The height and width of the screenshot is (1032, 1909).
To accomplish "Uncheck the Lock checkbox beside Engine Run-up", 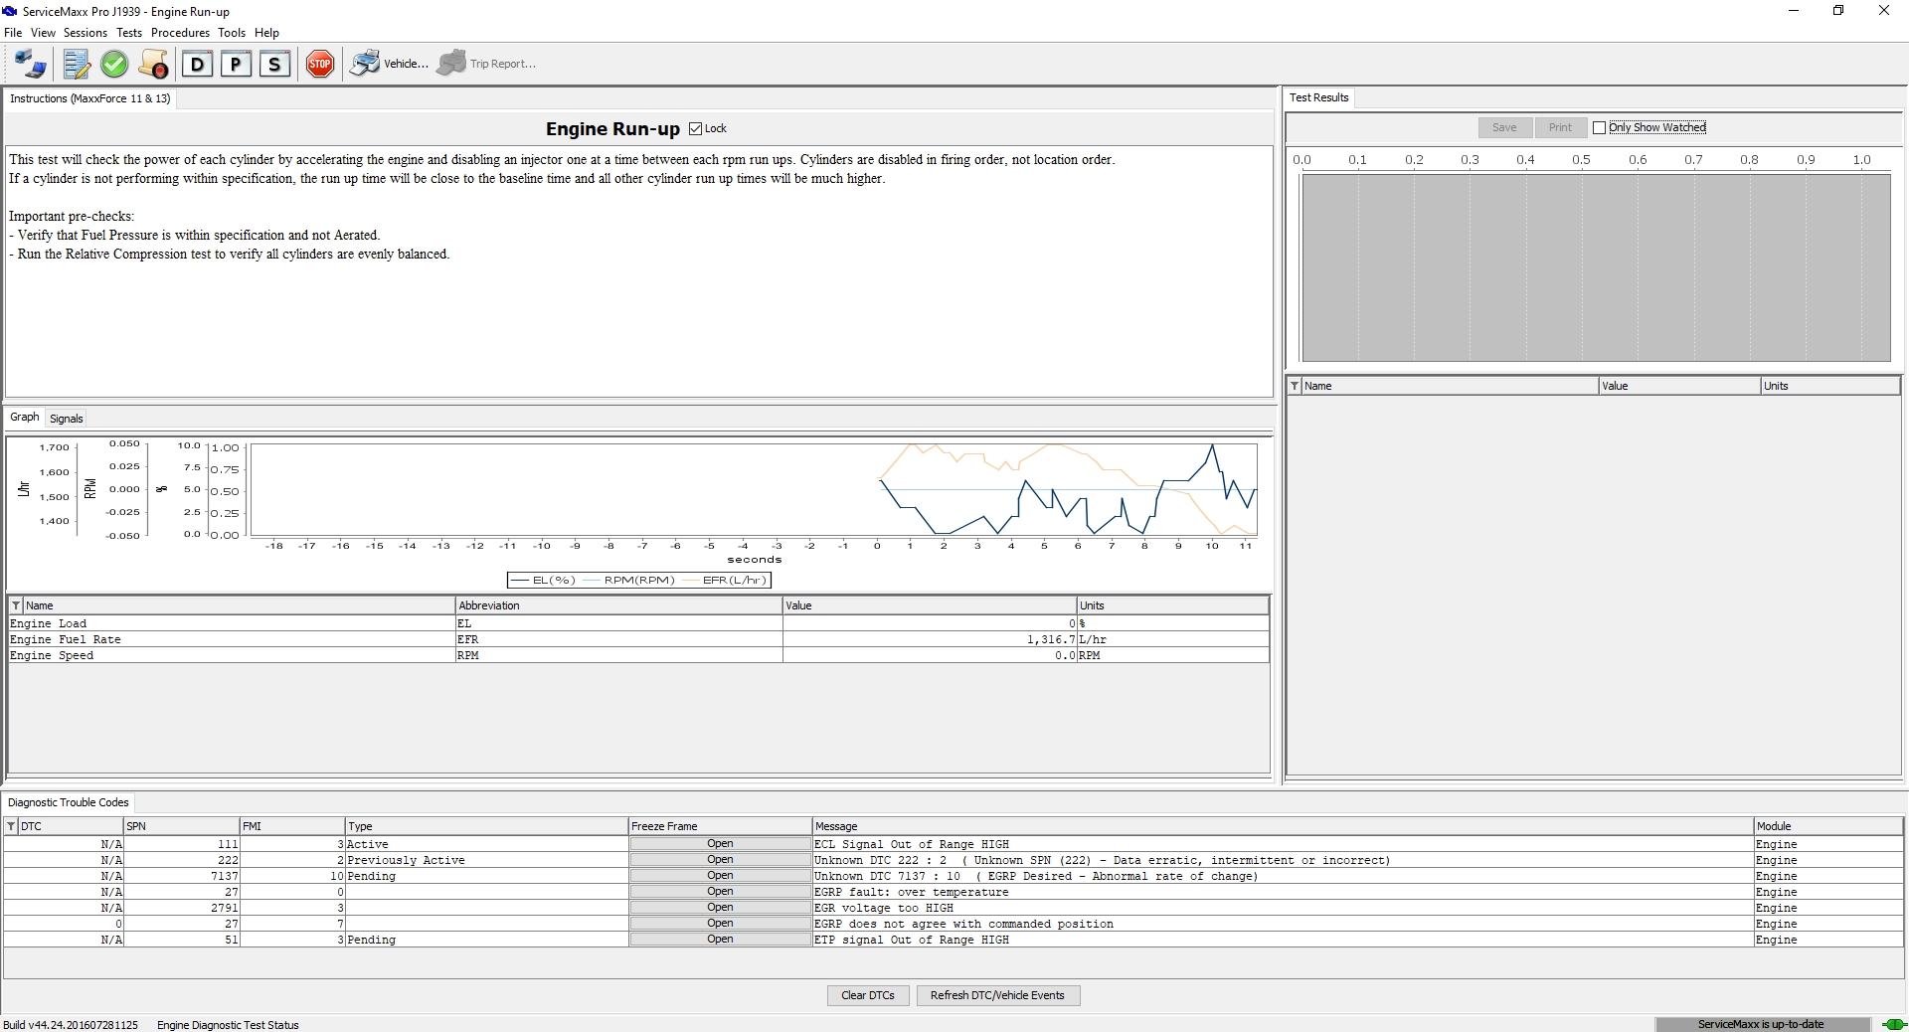I will coord(696,128).
